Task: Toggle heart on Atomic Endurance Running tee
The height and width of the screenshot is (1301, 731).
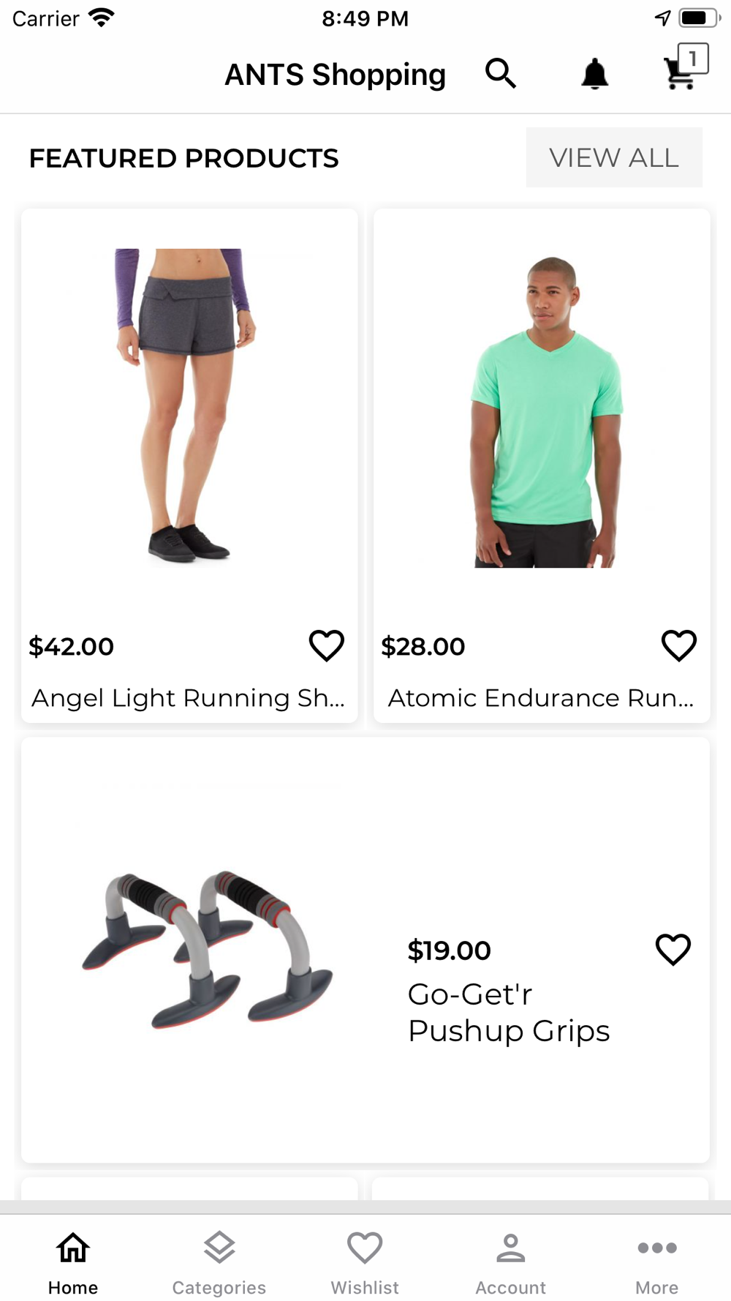Action: click(678, 645)
